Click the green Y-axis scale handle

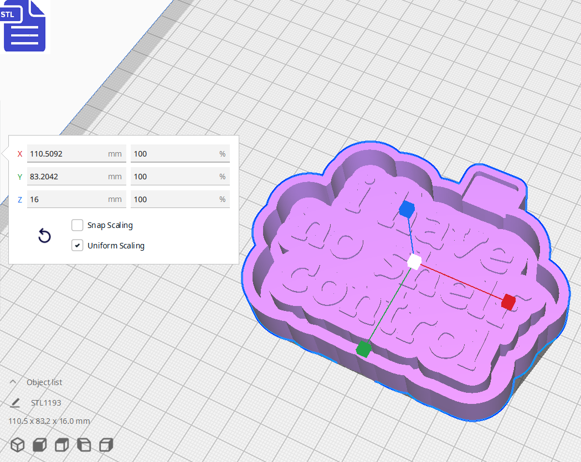coord(363,349)
